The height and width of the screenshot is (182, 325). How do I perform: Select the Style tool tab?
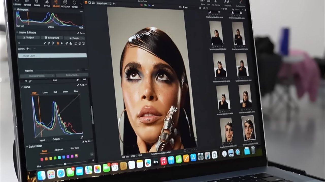(47, 3)
